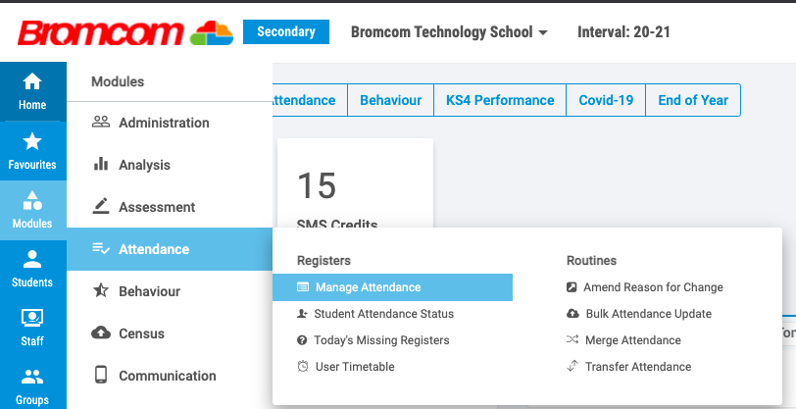The image size is (796, 409).
Task: Click Bulk Attendance Update cloud icon
Action: pos(572,314)
